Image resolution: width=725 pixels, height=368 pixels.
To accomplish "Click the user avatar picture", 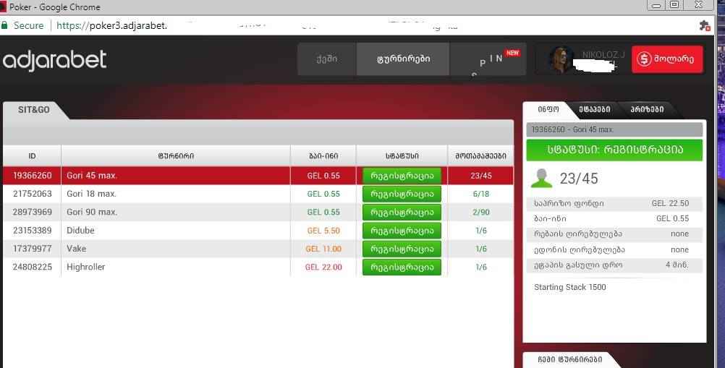I will [561, 59].
